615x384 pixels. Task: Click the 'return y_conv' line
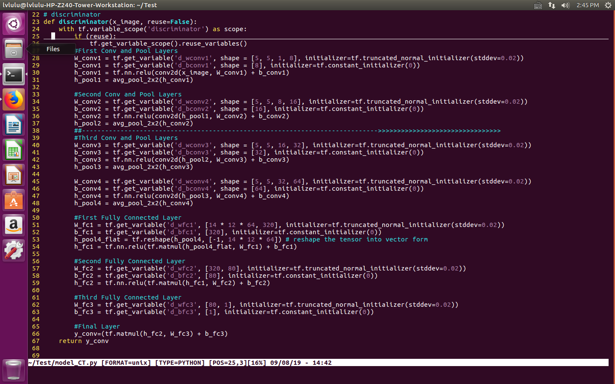84,341
